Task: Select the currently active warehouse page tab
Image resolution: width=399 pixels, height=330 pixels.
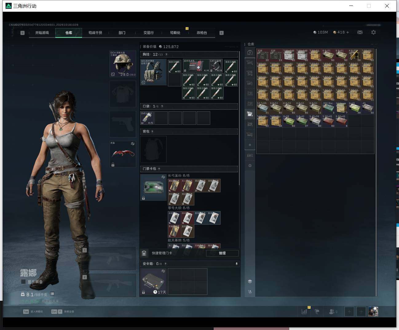Action: [250, 114]
